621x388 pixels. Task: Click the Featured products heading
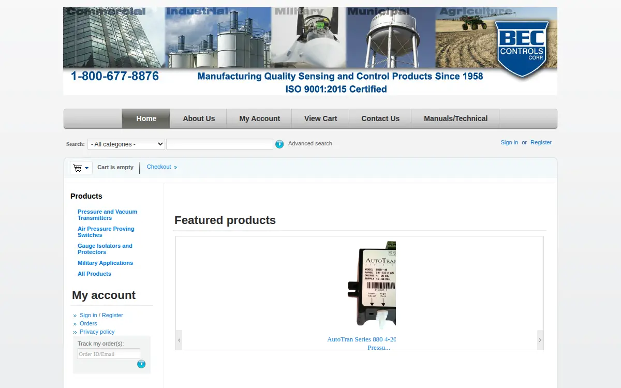point(225,220)
